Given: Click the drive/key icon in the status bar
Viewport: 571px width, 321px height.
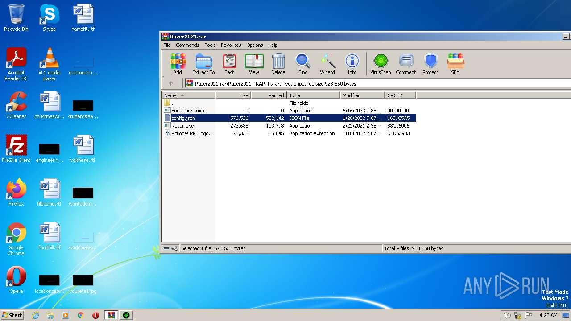Looking at the screenshot, I should 171,248.
